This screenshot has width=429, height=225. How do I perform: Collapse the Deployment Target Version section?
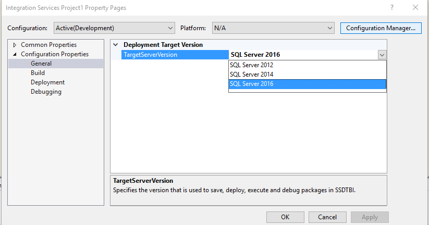point(116,45)
